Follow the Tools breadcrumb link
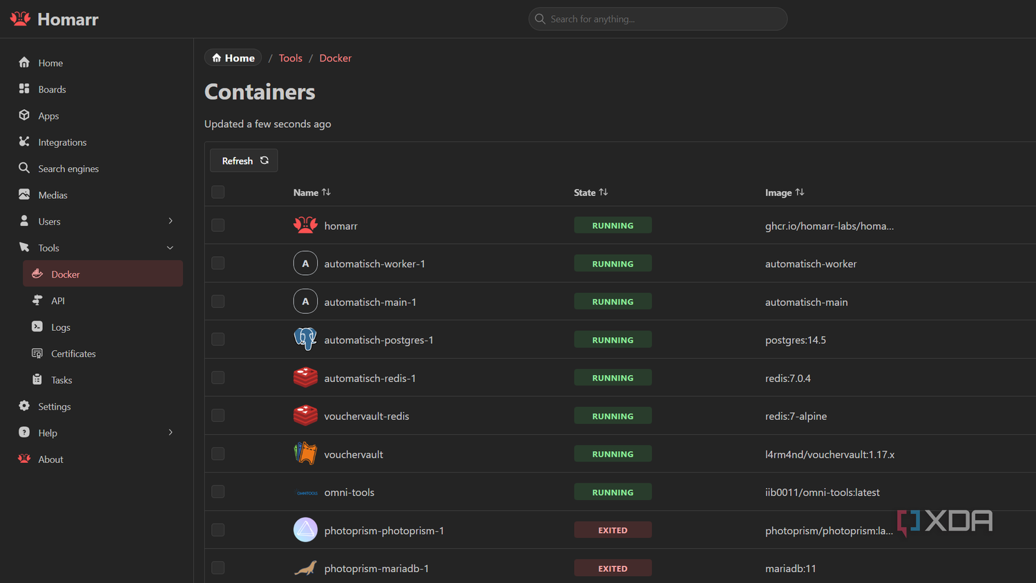 click(291, 58)
